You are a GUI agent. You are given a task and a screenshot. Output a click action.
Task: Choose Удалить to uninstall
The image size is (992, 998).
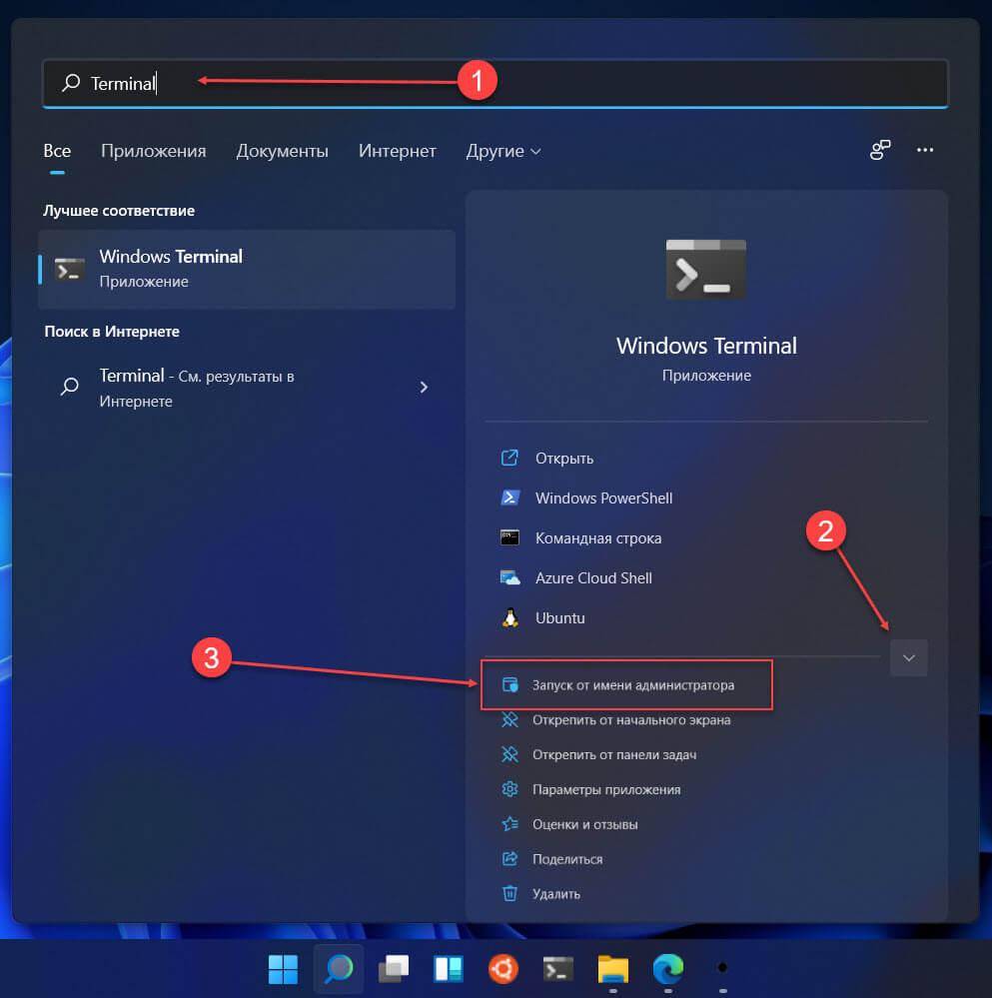click(556, 894)
